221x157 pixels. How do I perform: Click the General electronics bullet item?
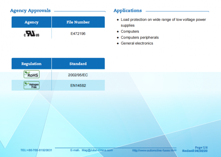[137, 43]
